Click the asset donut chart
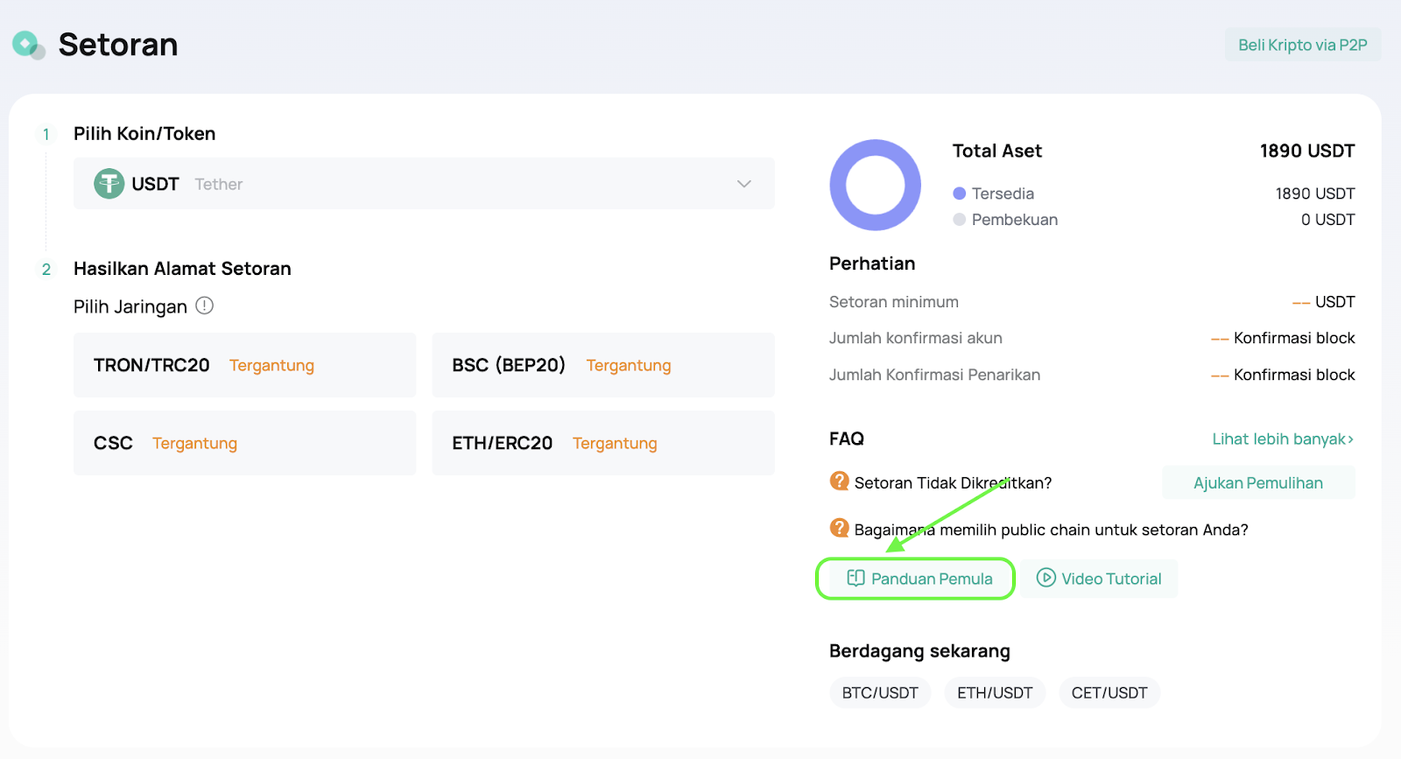Image resolution: width=1401 pixels, height=759 pixels. tap(876, 185)
